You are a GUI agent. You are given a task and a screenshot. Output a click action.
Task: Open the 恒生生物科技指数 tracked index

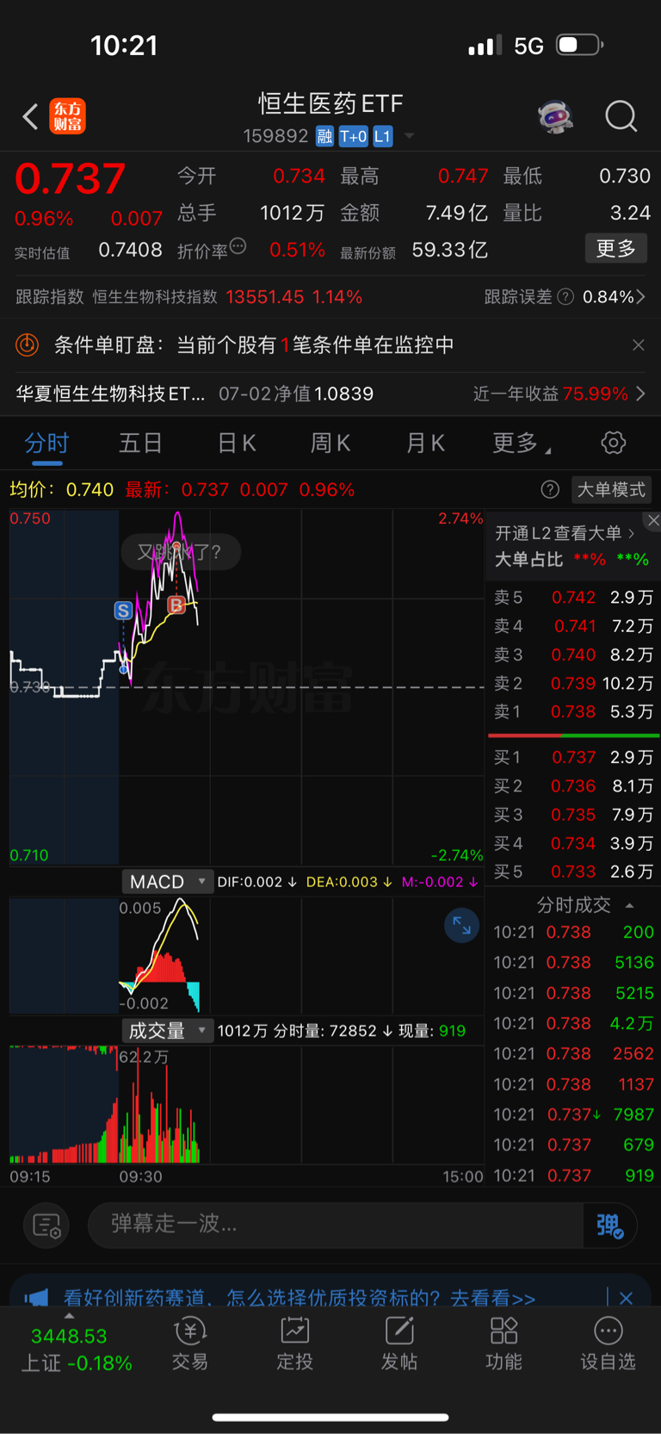[155, 297]
